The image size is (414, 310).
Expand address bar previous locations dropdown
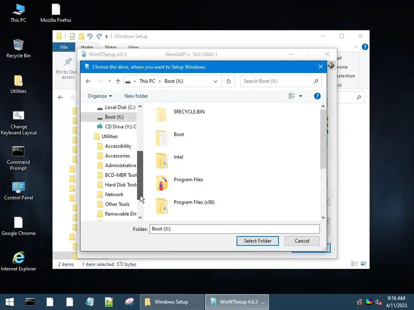[x=215, y=81]
